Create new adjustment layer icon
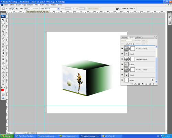This screenshot has width=172, height=138. 143,84
